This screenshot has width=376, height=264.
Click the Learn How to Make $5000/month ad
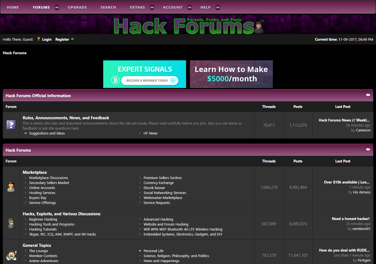coord(231,74)
